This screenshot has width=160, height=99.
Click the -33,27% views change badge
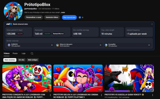click(20, 34)
